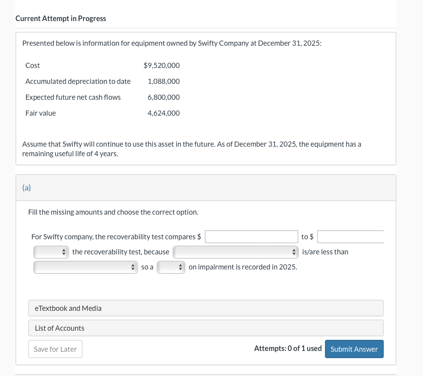Click Save for Later
Image resolution: width=423 pixels, height=376 pixels.
[55, 349]
